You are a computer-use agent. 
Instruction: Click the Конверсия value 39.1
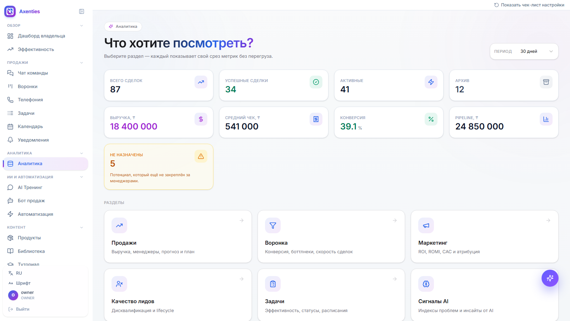(x=348, y=126)
